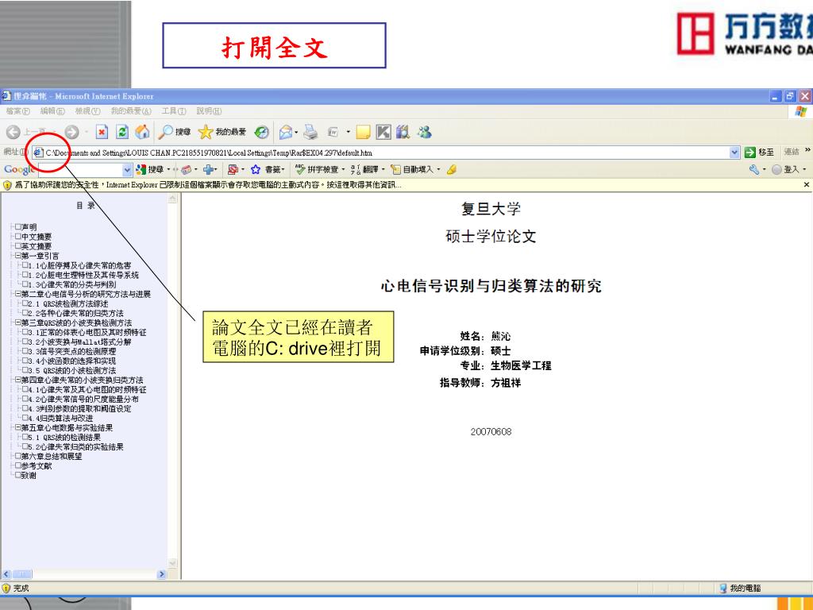This screenshot has height=610, width=813.
Task: Open Google toolbar wrench settings
Action: click(754, 170)
